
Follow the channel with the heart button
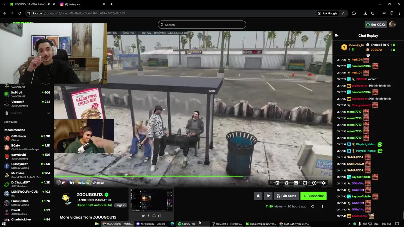[x=268, y=196]
